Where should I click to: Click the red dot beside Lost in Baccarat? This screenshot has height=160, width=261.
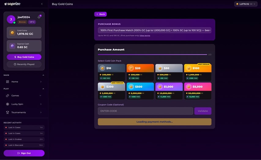(6, 145)
